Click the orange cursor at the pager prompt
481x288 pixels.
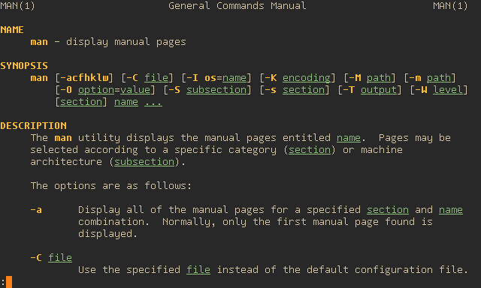(x=9, y=282)
